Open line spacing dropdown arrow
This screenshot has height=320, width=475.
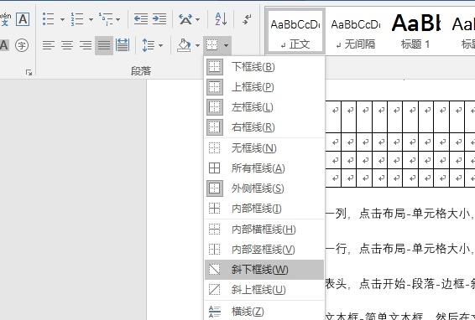click(x=160, y=46)
